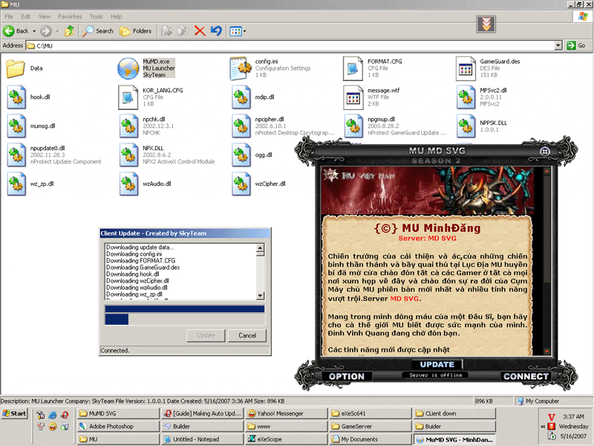Select the MuMD.exe launcher icon
Viewport: 594px width, 446px height.
[128, 68]
